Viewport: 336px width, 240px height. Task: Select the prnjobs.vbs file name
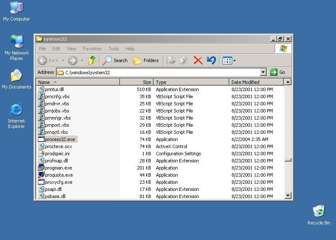point(57,111)
